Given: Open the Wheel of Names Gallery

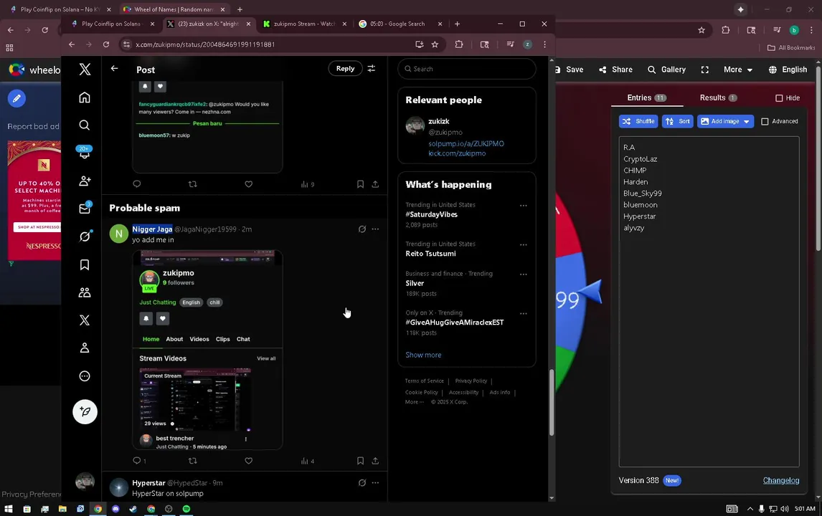Looking at the screenshot, I should coord(666,70).
